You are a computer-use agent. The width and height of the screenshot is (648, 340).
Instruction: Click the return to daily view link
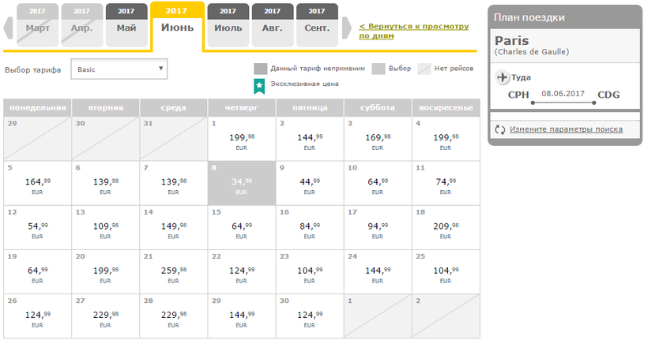pyautogui.click(x=413, y=31)
